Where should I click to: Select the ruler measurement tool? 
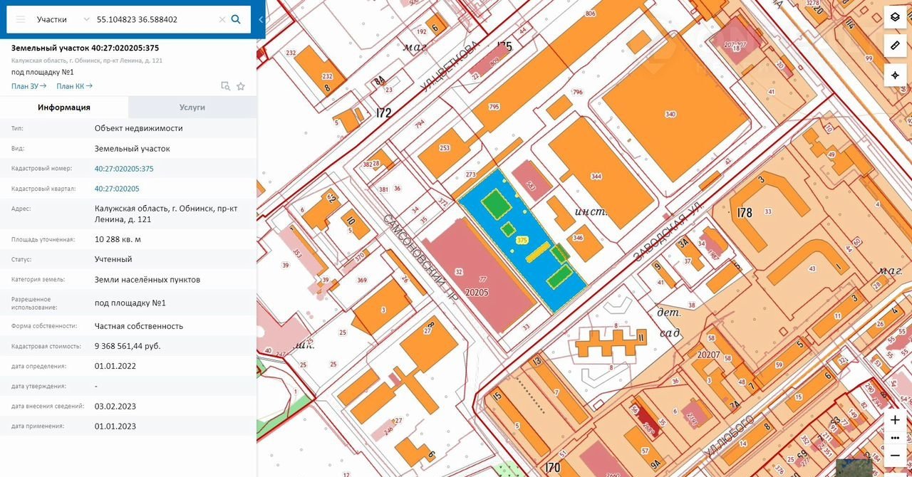[x=895, y=46]
